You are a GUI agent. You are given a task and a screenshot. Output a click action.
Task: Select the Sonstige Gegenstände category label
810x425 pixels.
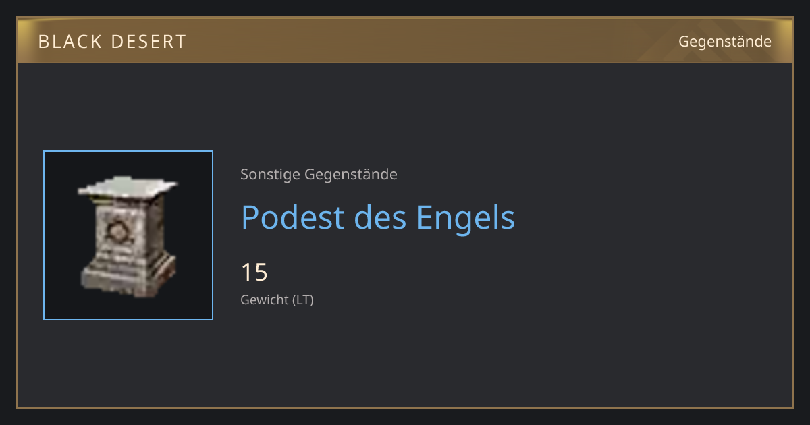[319, 175]
